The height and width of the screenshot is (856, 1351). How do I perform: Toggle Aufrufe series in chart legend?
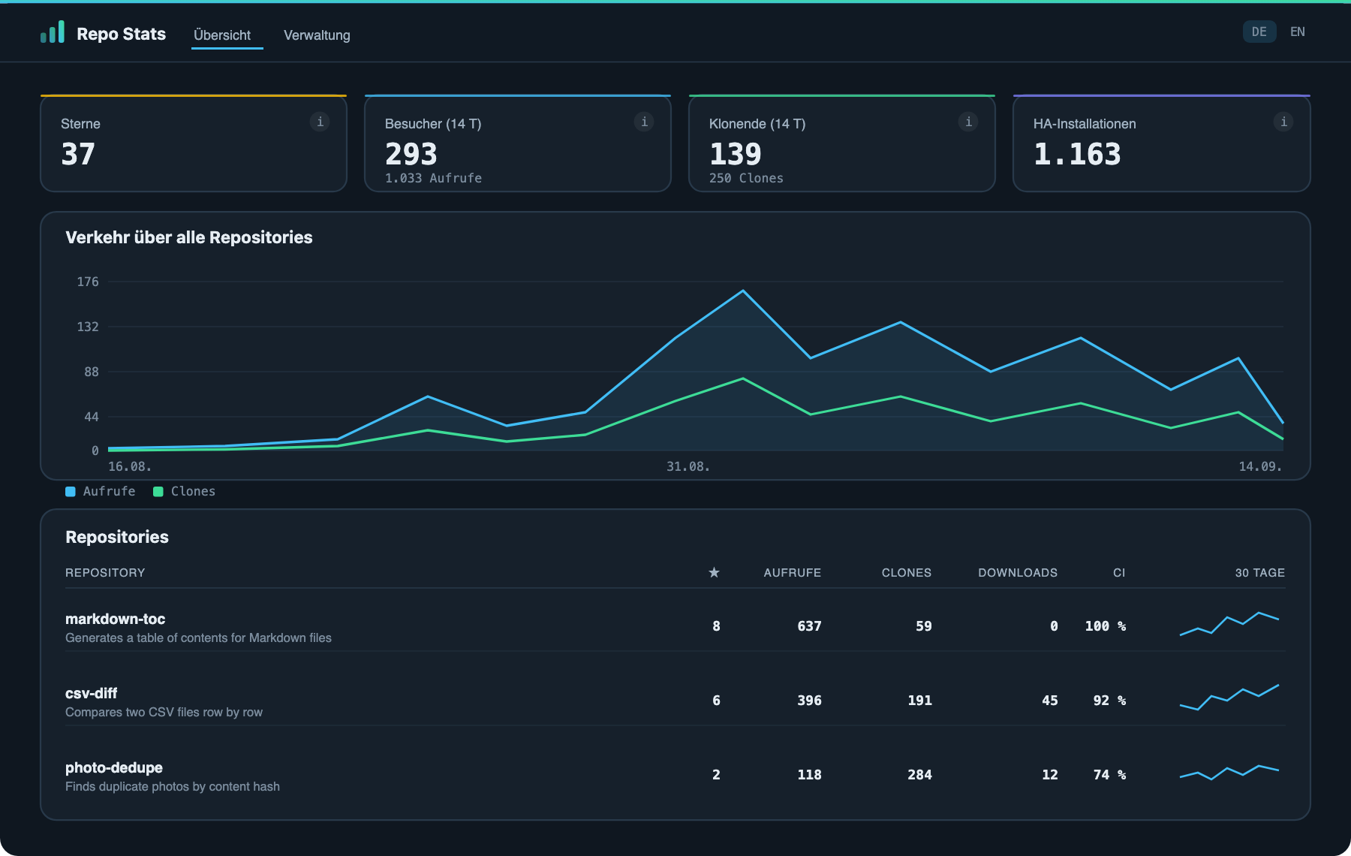[101, 491]
